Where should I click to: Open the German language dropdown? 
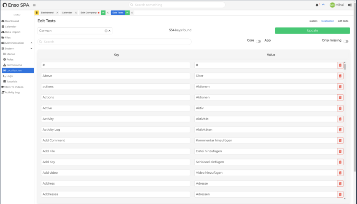click(x=110, y=31)
